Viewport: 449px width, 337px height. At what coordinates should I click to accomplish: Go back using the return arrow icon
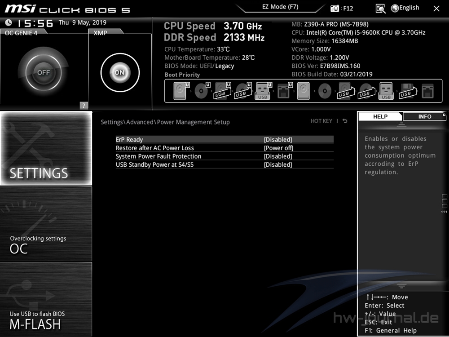point(345,121)
